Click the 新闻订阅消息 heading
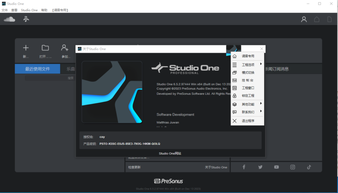338x193 pixels. [277, 69]
